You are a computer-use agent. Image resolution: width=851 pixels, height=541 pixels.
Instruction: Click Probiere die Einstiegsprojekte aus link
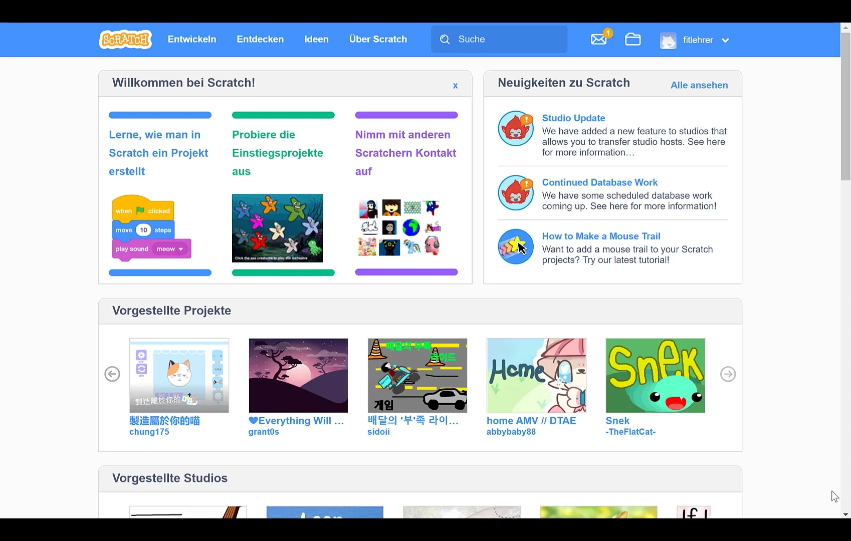277,153
